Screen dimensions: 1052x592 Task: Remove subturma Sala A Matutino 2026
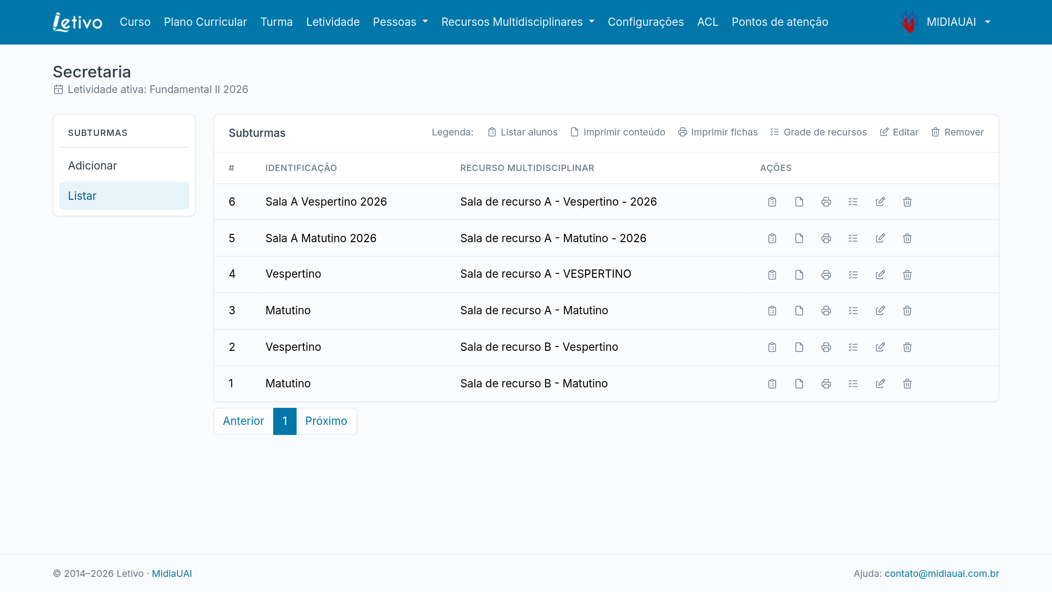pyautogui.click(x=907, y=238)
